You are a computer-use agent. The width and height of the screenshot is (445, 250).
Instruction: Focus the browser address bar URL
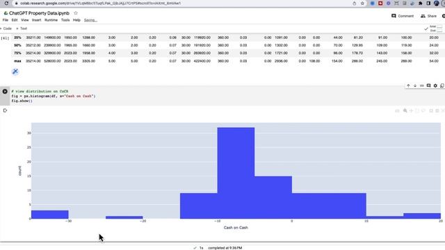click(x=100, y=3)
